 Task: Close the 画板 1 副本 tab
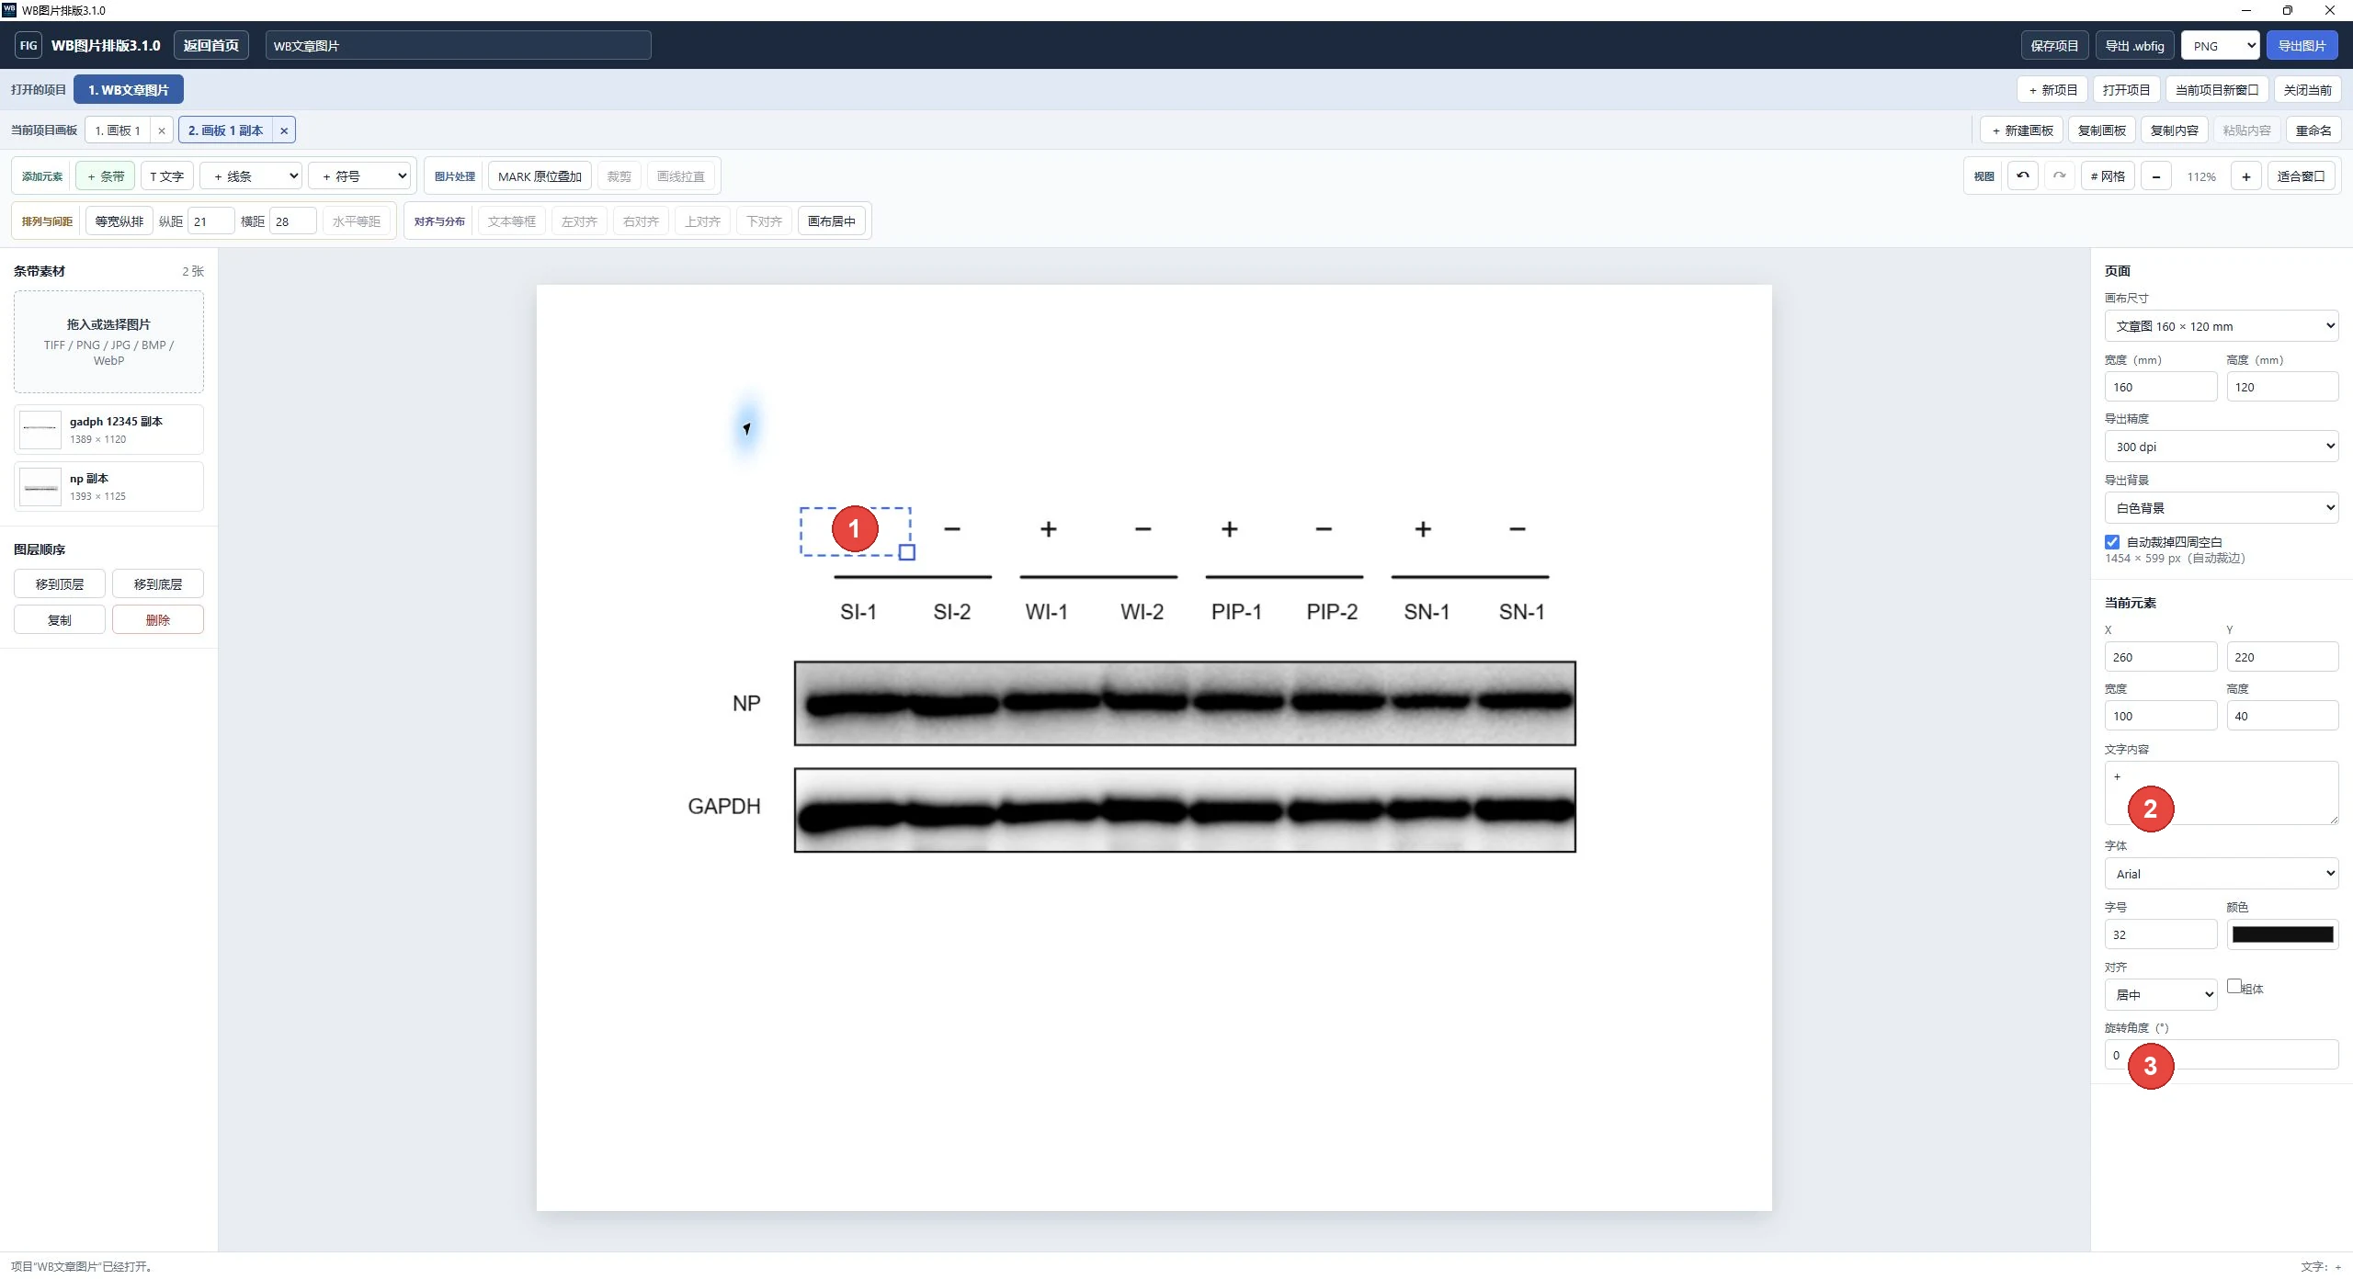tap(284, 130)
